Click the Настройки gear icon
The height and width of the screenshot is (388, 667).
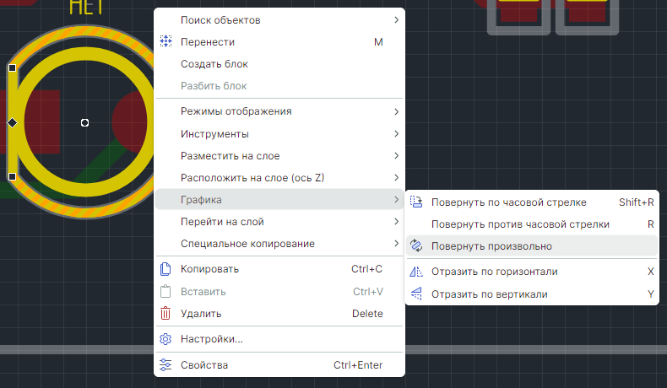[x=165, y=339]
